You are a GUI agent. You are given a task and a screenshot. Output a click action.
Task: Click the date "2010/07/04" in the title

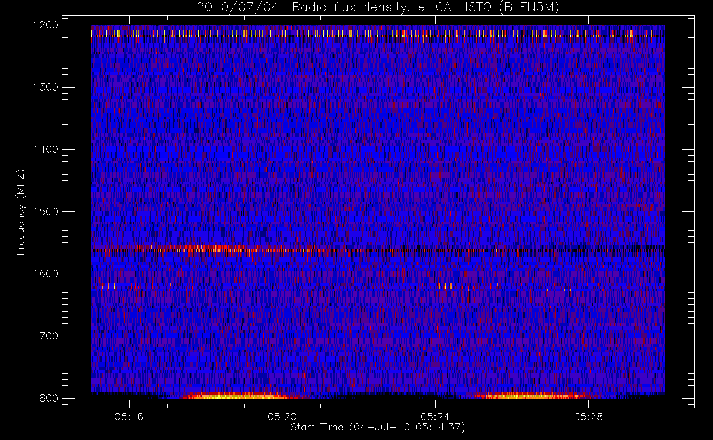[x=238, y=7]
